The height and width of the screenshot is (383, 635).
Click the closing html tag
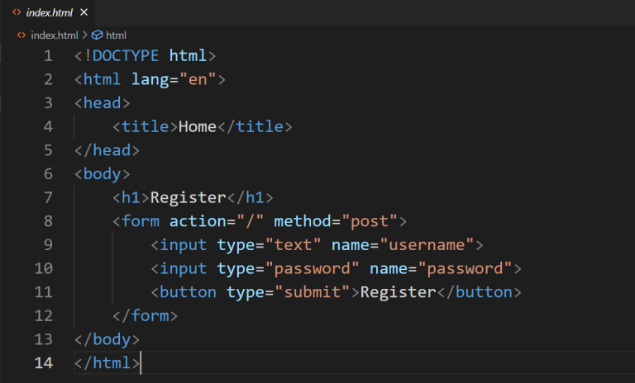click(x=107, y=363)
